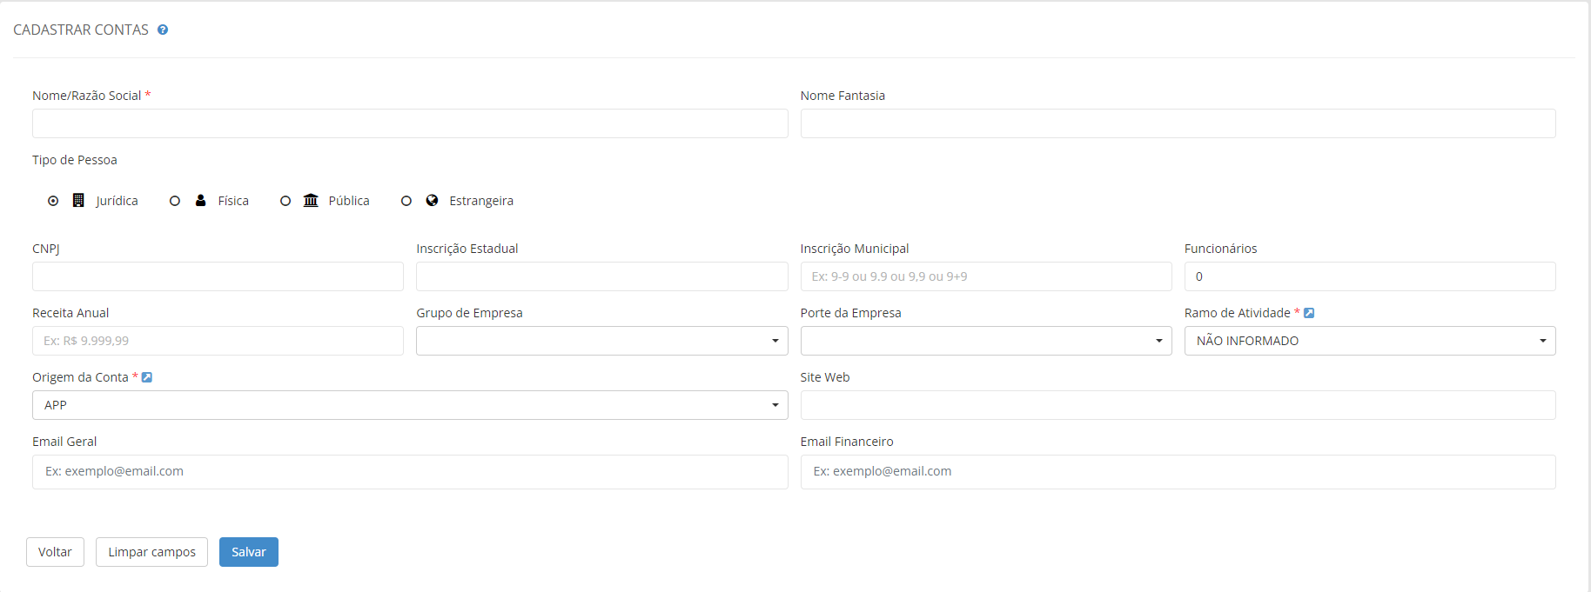Click the help icon beside Cadastrar Contas

click(x=163, y=30)
